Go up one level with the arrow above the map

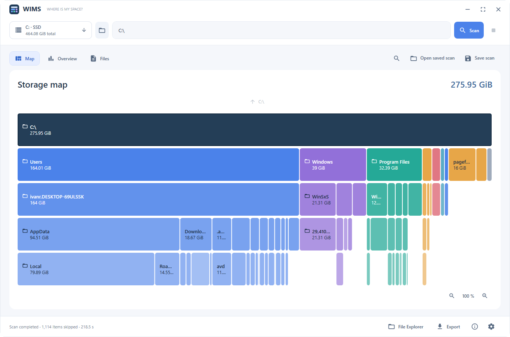(x=252, y=102)
